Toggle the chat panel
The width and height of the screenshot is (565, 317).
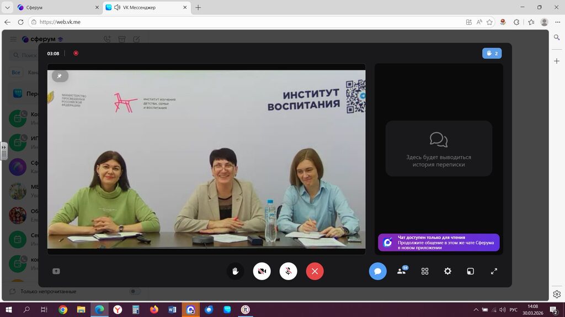[x=377, y=271]
